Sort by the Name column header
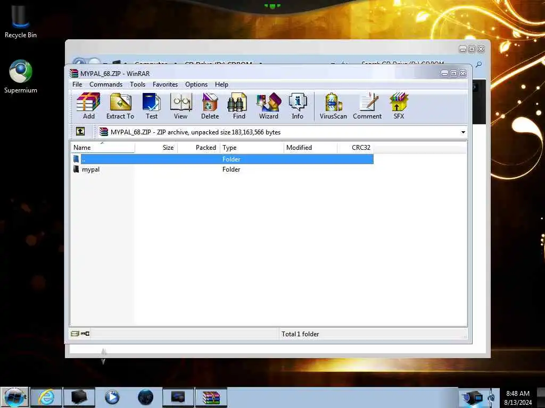The height and width of the screenshot is (408, 545). 103,148
